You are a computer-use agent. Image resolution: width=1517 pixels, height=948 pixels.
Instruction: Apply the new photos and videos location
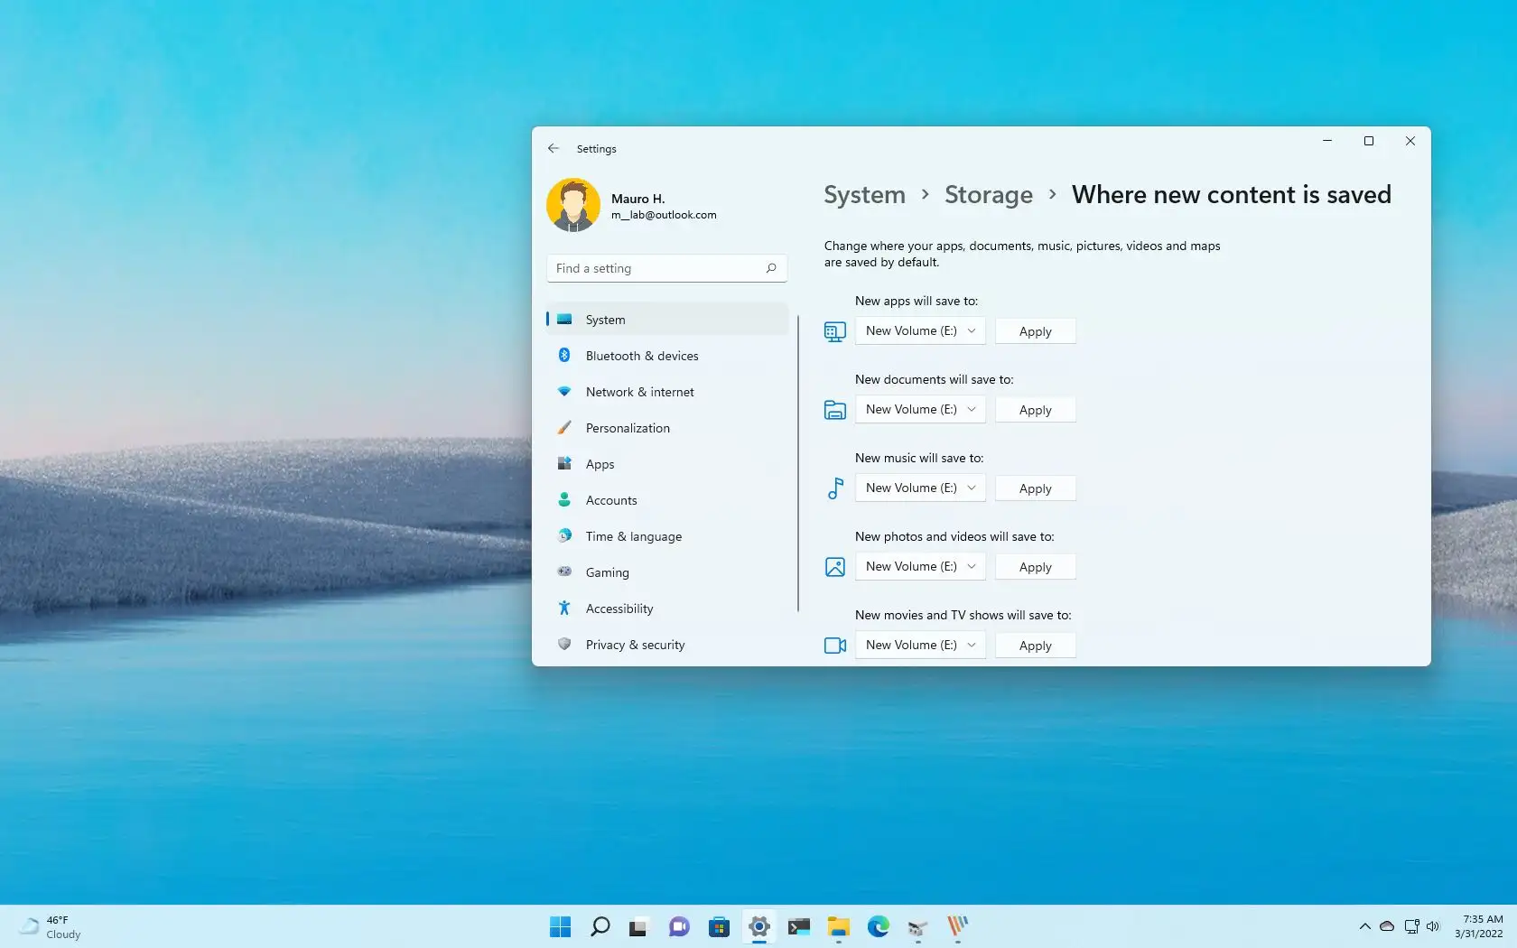(1034, 566)
